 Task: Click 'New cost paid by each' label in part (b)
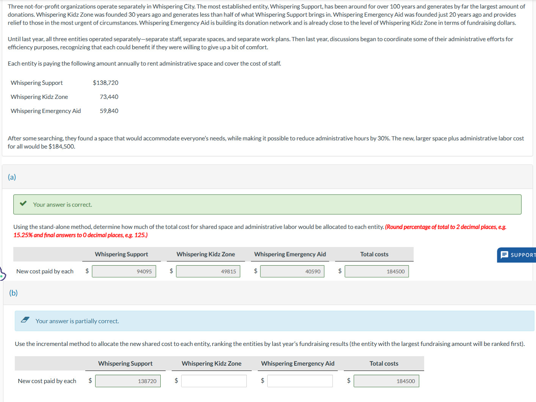[47, 381]
